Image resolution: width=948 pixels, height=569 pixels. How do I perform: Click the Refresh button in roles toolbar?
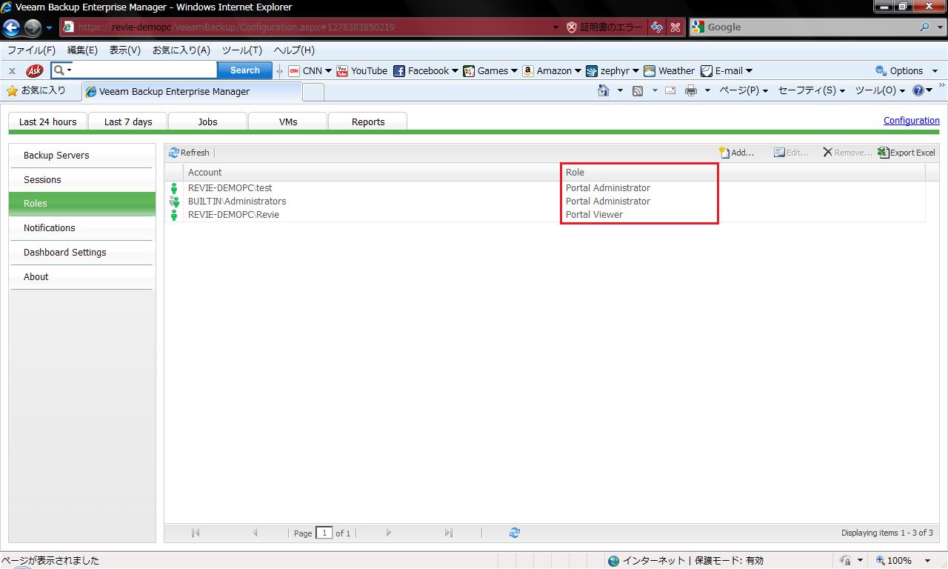(190, 153)
